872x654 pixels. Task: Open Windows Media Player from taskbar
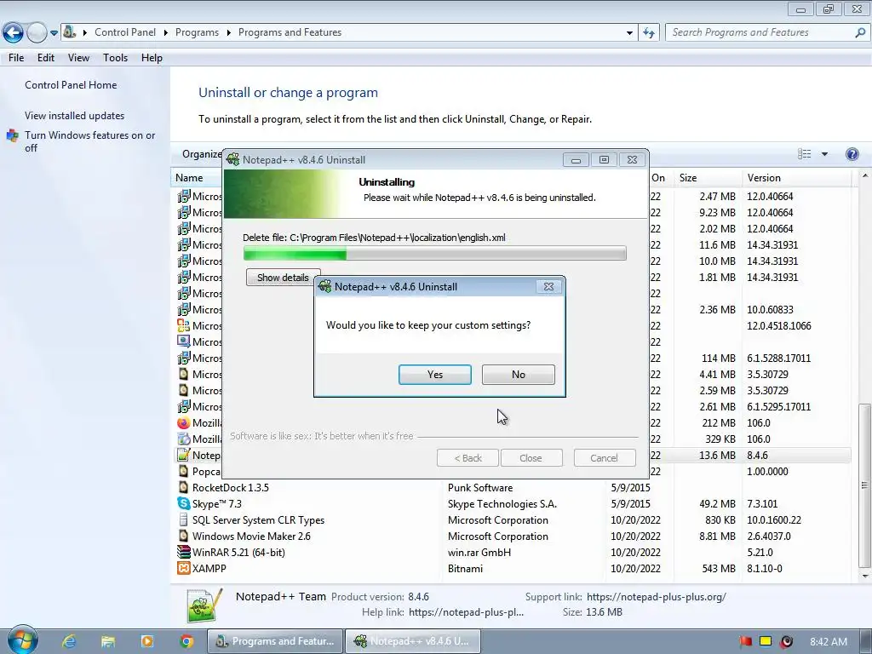146,641
